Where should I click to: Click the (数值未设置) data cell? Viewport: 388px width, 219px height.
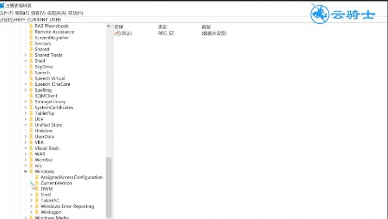click(x=214, y=33)
